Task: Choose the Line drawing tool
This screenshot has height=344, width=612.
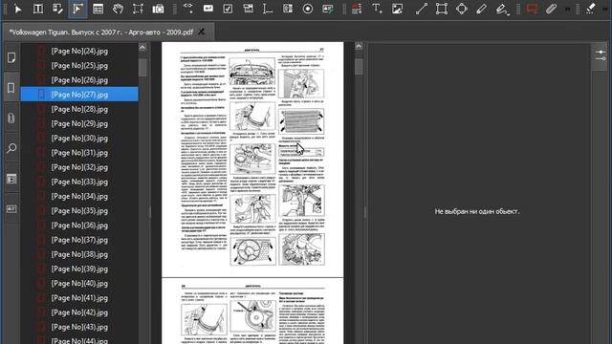Action: pyautogui.click(x=421, y=9)
